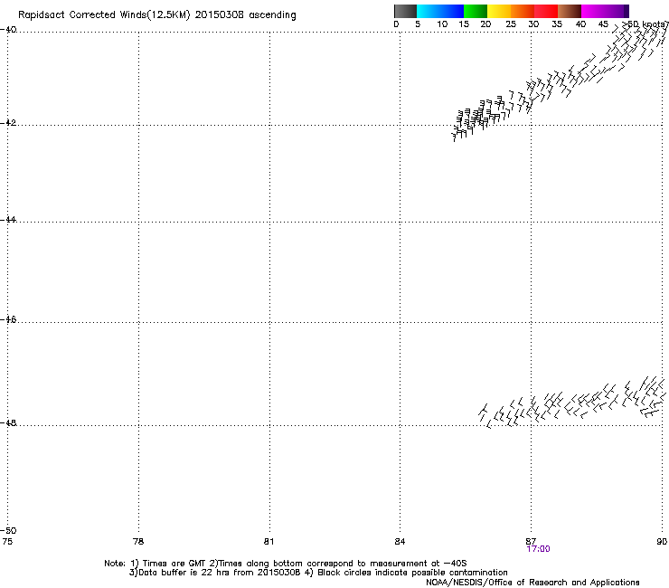Click the '>50 knots' scale label
669x588 pixels.
click(645, 24)
